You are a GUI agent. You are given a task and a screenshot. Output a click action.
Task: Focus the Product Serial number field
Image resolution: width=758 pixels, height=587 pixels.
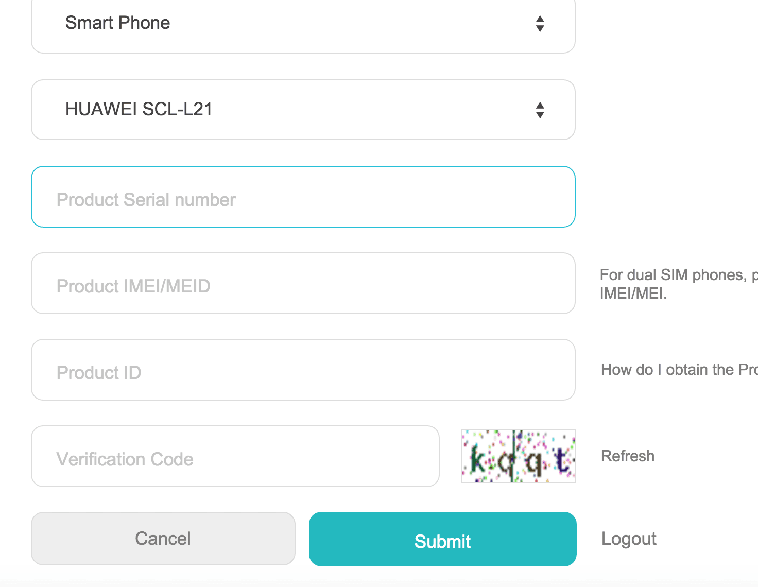(303, 197)
